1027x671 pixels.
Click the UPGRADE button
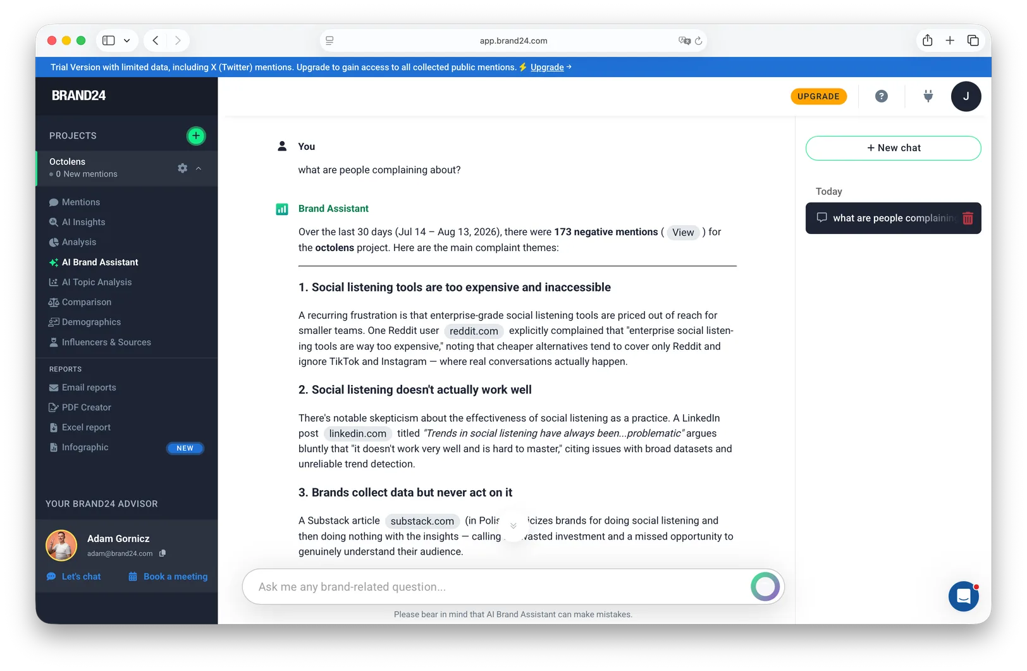(818, 96)
